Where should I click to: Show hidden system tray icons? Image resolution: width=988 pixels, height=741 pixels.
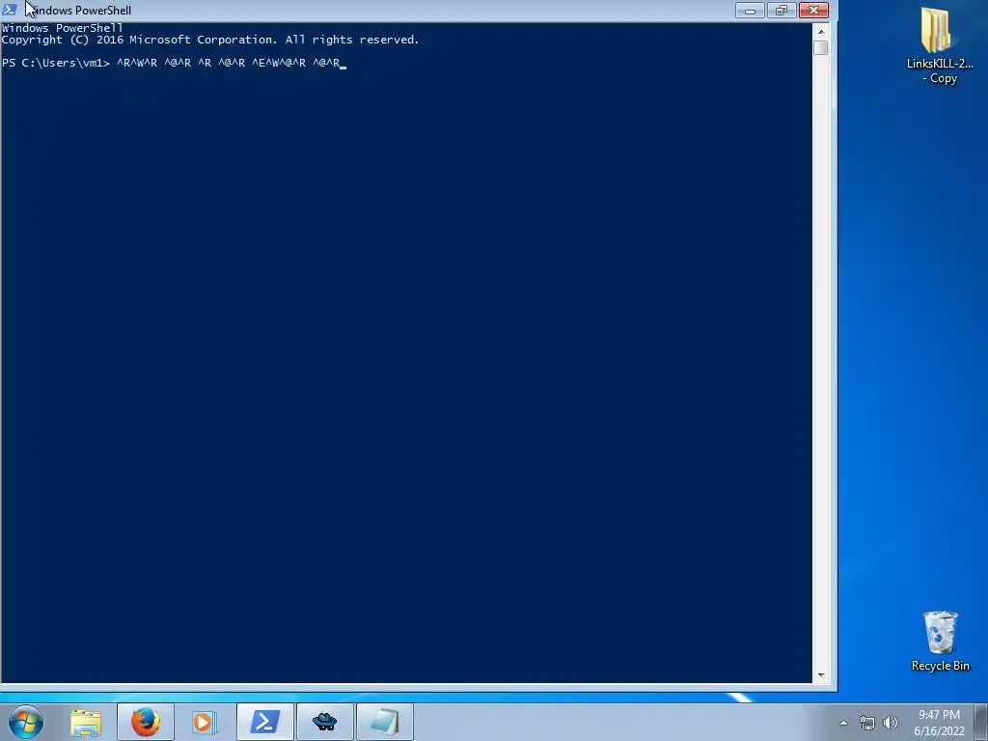pyautogui.click(x=843, y=723)
